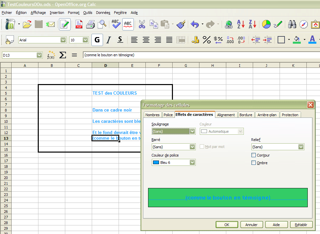Select the Format Paintbrush icon
Image resolution: width=320 pixels, height=234 pixels.
coord(181,24)
